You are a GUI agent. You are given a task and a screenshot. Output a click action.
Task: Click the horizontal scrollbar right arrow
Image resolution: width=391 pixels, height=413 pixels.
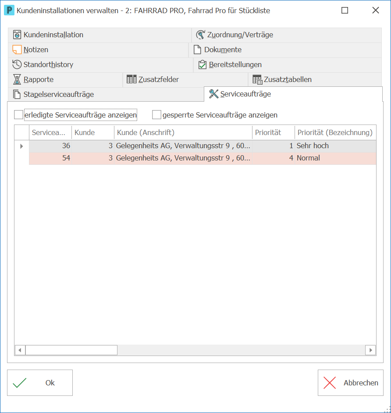370,350
